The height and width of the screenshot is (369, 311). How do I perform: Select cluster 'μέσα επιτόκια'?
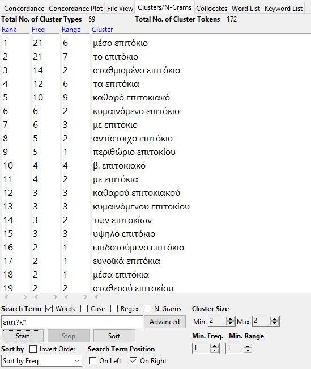coord(121,275)
